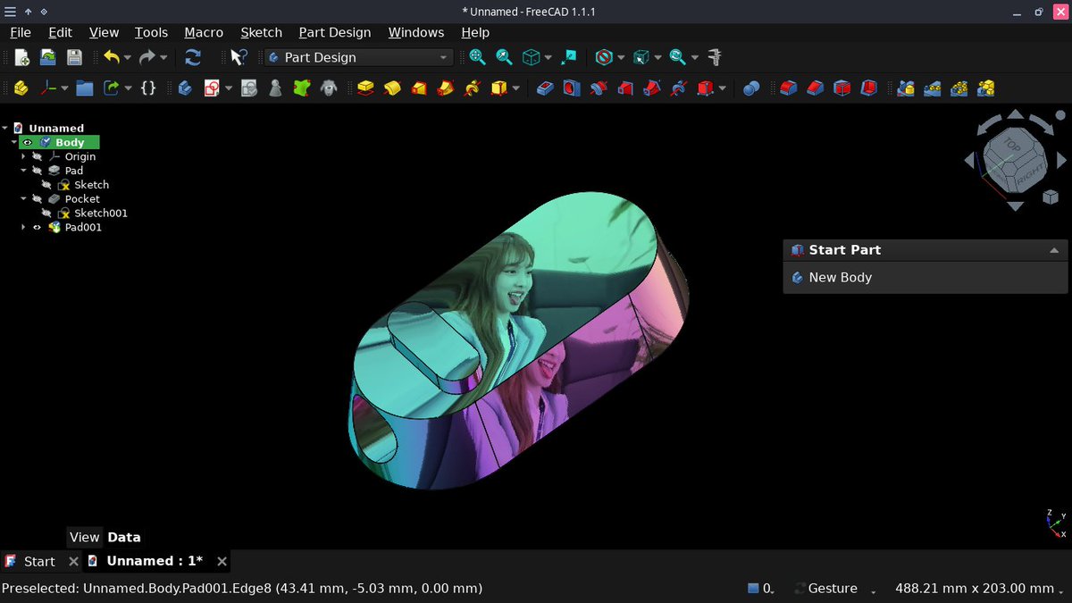
Task: Create a new group folder
Action: [x=85, y=88]
